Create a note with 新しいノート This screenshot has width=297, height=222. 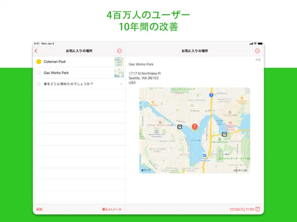(112, 209)
